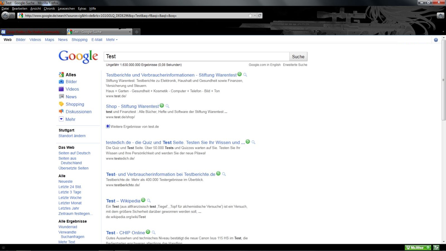This screenshot has width=446, height=251.
Task: Go to the Firefox home page
Action: 440,16
